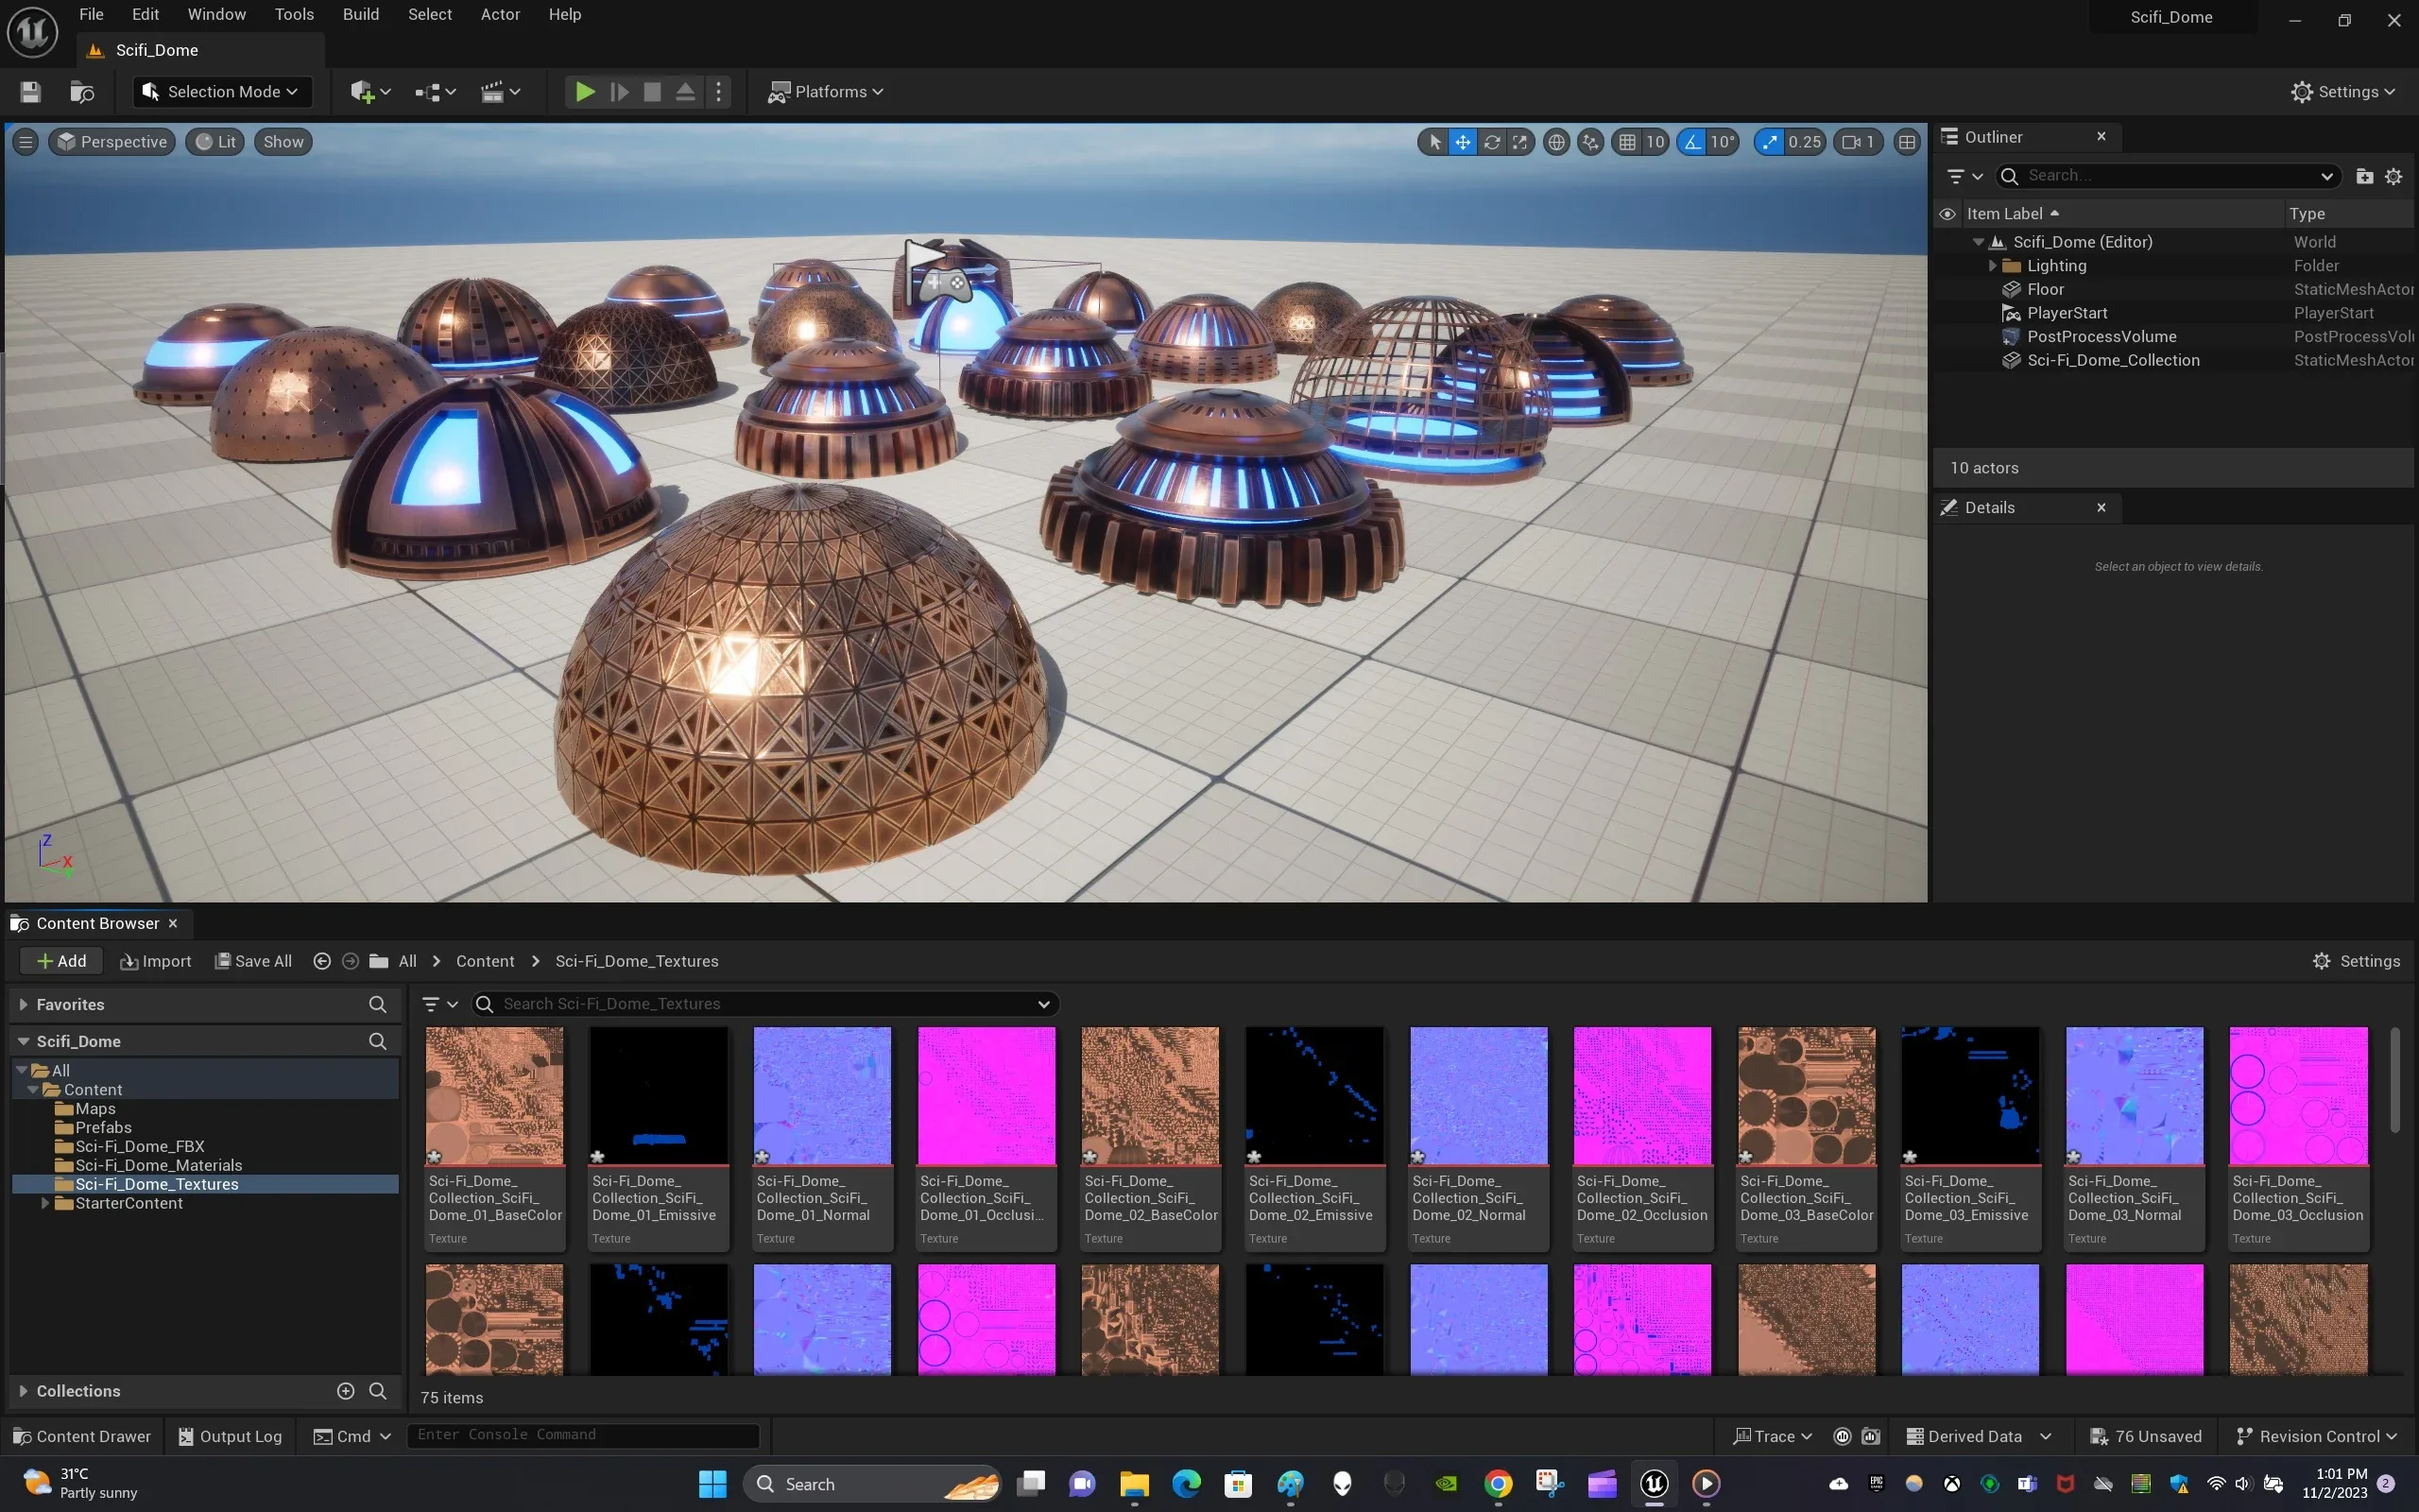Screen dimensions: 2419x1512
Task: Select the Sci-Fi_Dome_Materials folder
Action: click(x=158, y=1165)
